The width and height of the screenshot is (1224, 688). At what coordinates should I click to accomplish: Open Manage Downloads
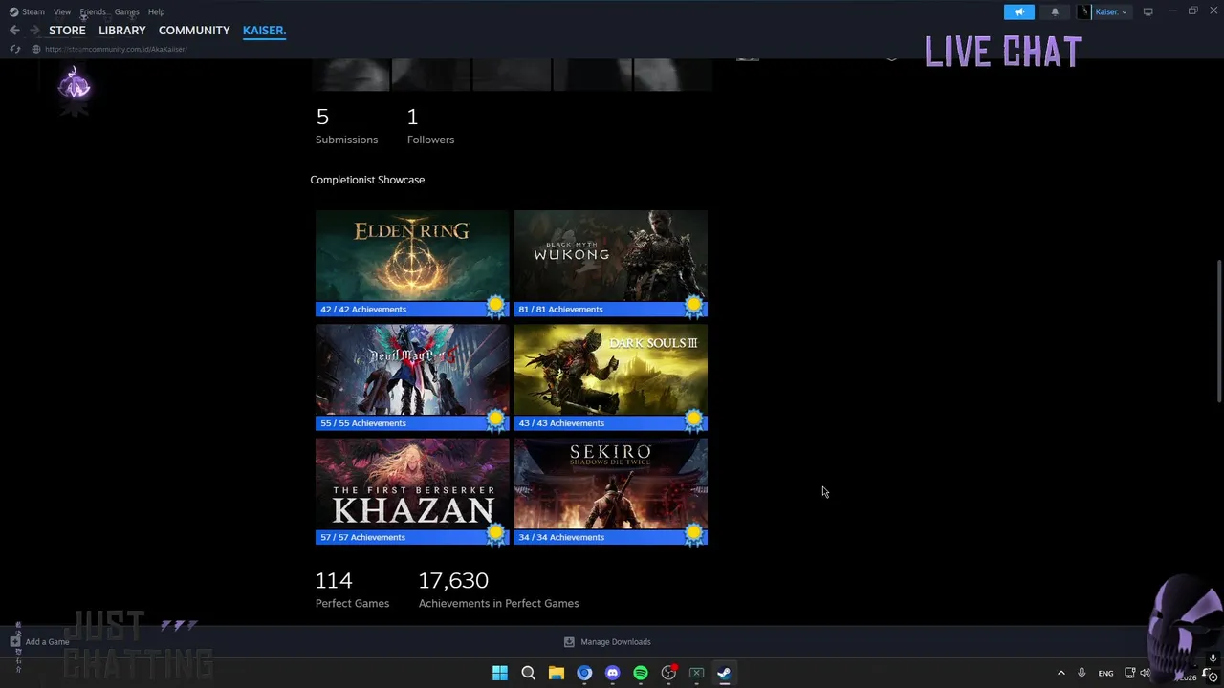607,642
